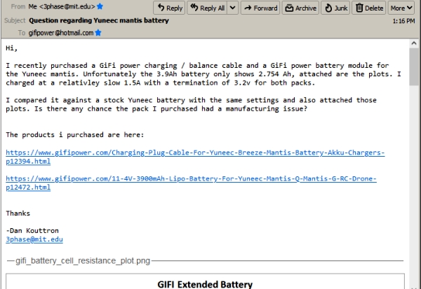Click the Subject field label
Screen dimensions: 421x289
pos(15,20)
